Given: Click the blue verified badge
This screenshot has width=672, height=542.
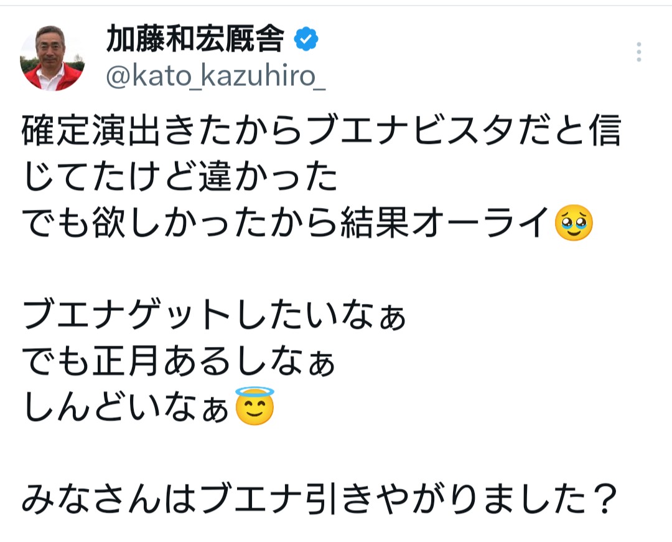Looking at the screenshot, I should tap(306, 40).
